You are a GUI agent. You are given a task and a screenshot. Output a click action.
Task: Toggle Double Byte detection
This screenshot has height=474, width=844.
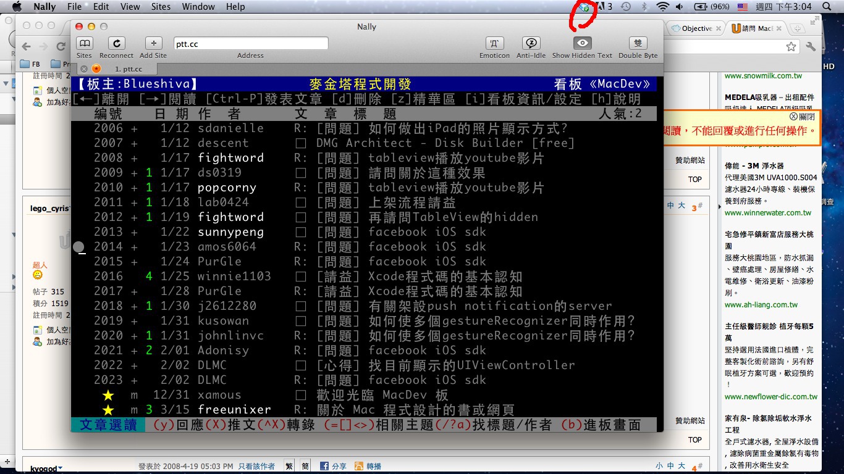tap(638, 43)
